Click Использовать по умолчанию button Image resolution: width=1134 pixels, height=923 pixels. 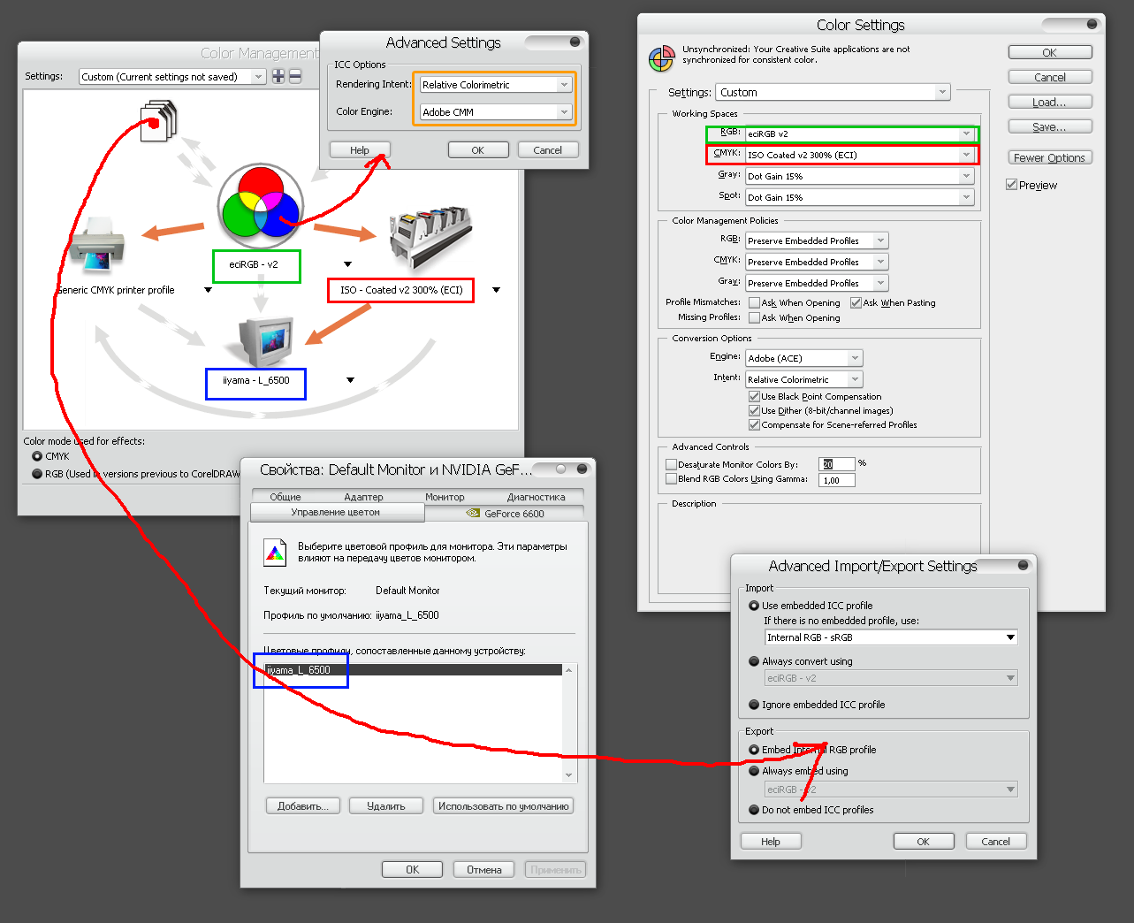tap(504, 806)
